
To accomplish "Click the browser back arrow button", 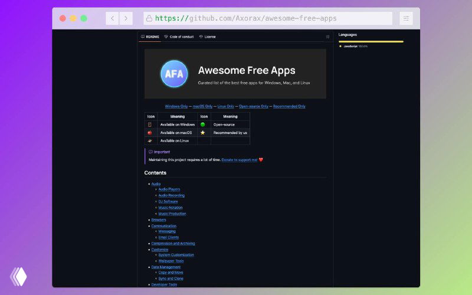I will 113,18.
